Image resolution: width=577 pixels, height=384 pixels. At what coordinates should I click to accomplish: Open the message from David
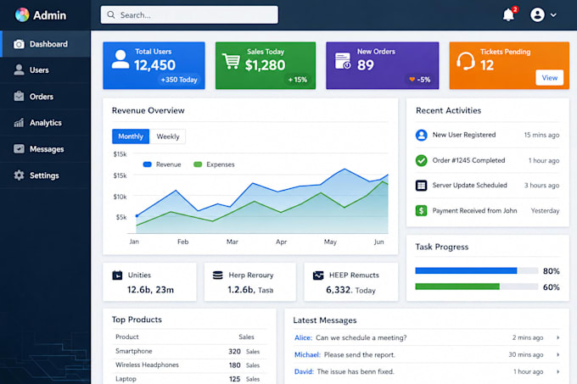pos(427,371)
